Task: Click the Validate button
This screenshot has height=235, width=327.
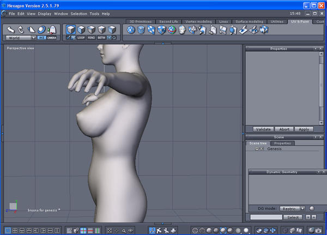Action: 263,129
